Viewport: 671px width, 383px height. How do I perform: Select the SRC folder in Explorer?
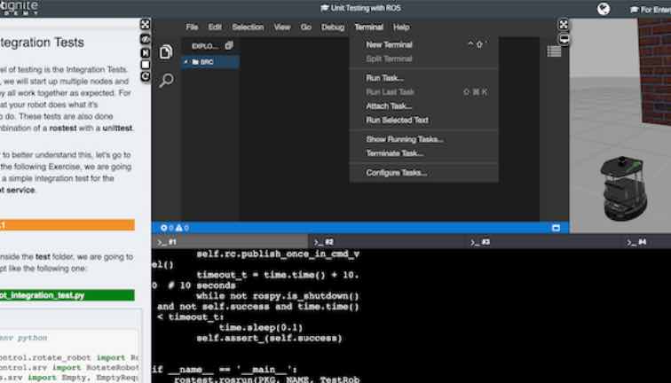[210, 62]
